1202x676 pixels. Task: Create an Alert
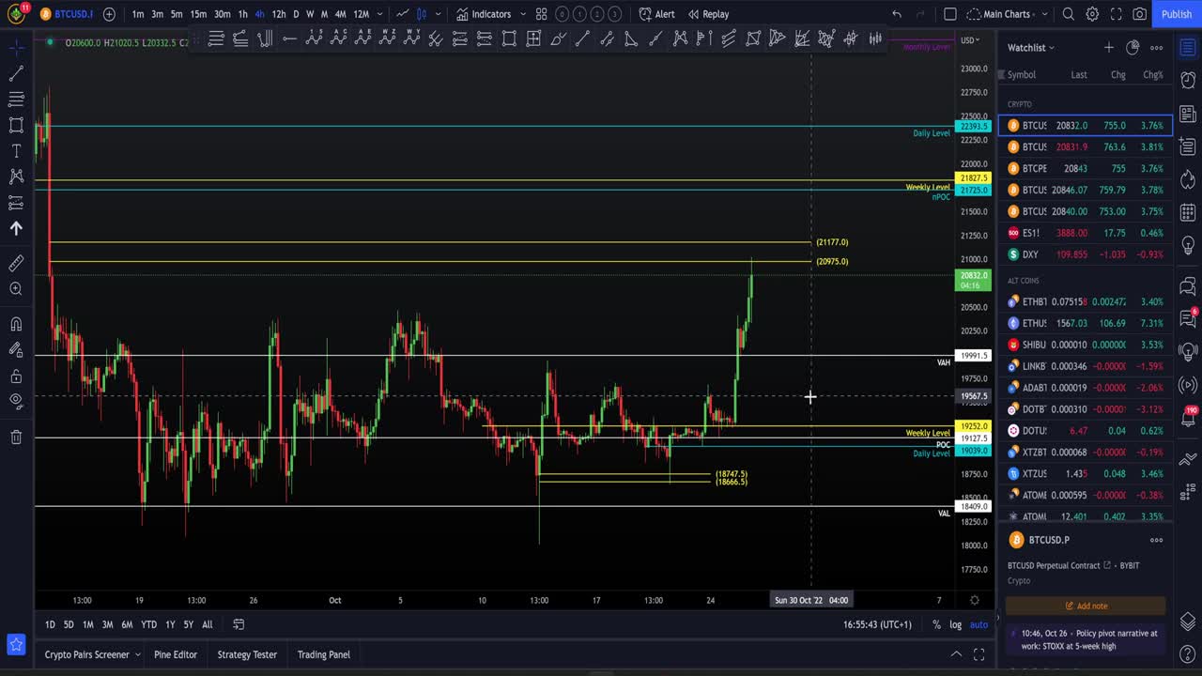[x=656, y=14]
